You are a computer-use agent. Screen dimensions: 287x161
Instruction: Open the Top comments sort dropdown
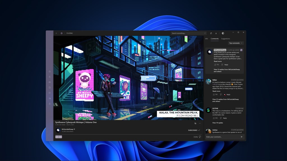pyautogui.click(x=236, y=43)
